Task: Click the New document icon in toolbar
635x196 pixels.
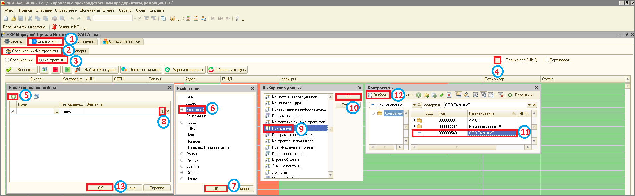Action: tap(6, 18)
